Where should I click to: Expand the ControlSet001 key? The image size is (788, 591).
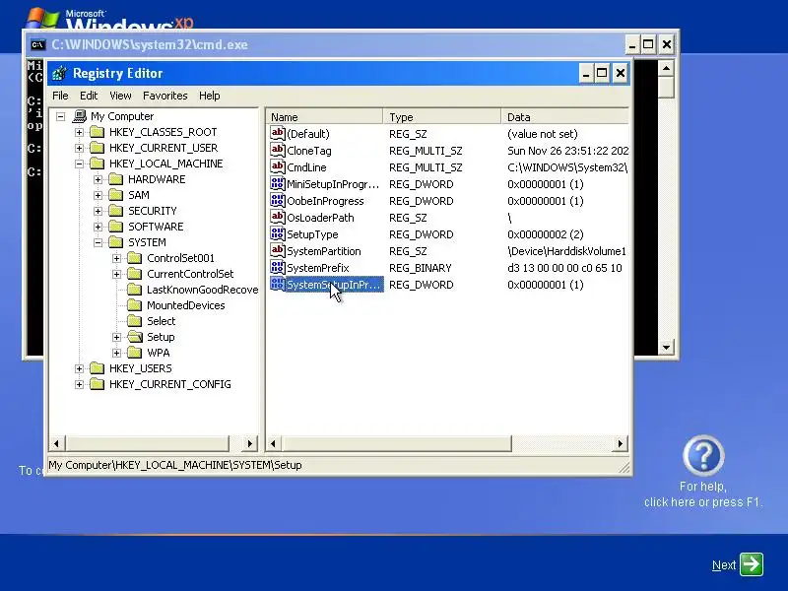click(x=116, y=258)
